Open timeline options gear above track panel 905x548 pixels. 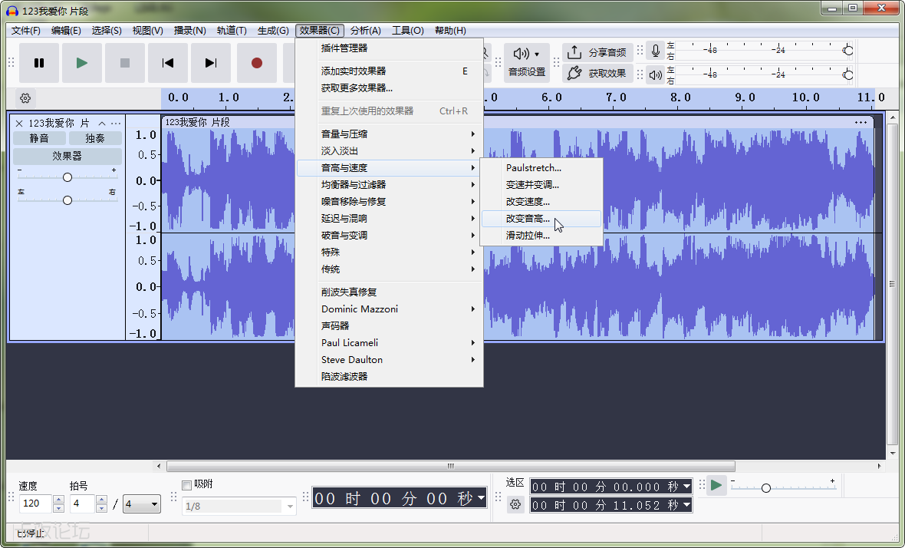coord(25,98)
